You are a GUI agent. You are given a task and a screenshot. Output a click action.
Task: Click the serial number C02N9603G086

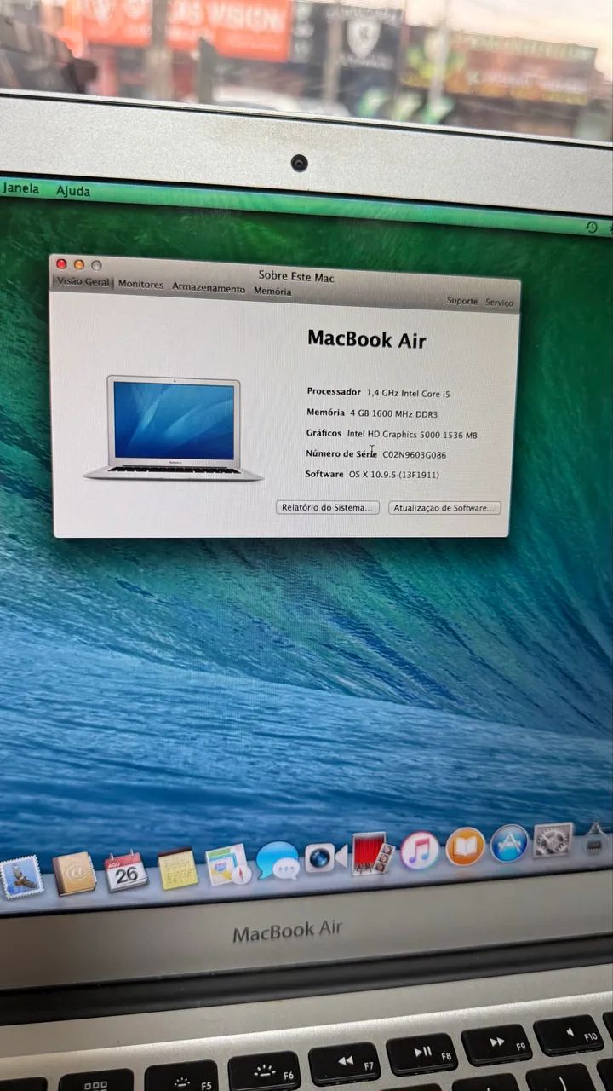click(414, 455)
